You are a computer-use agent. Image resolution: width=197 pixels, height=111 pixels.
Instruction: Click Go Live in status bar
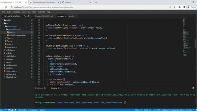click(x=139, y=110)
